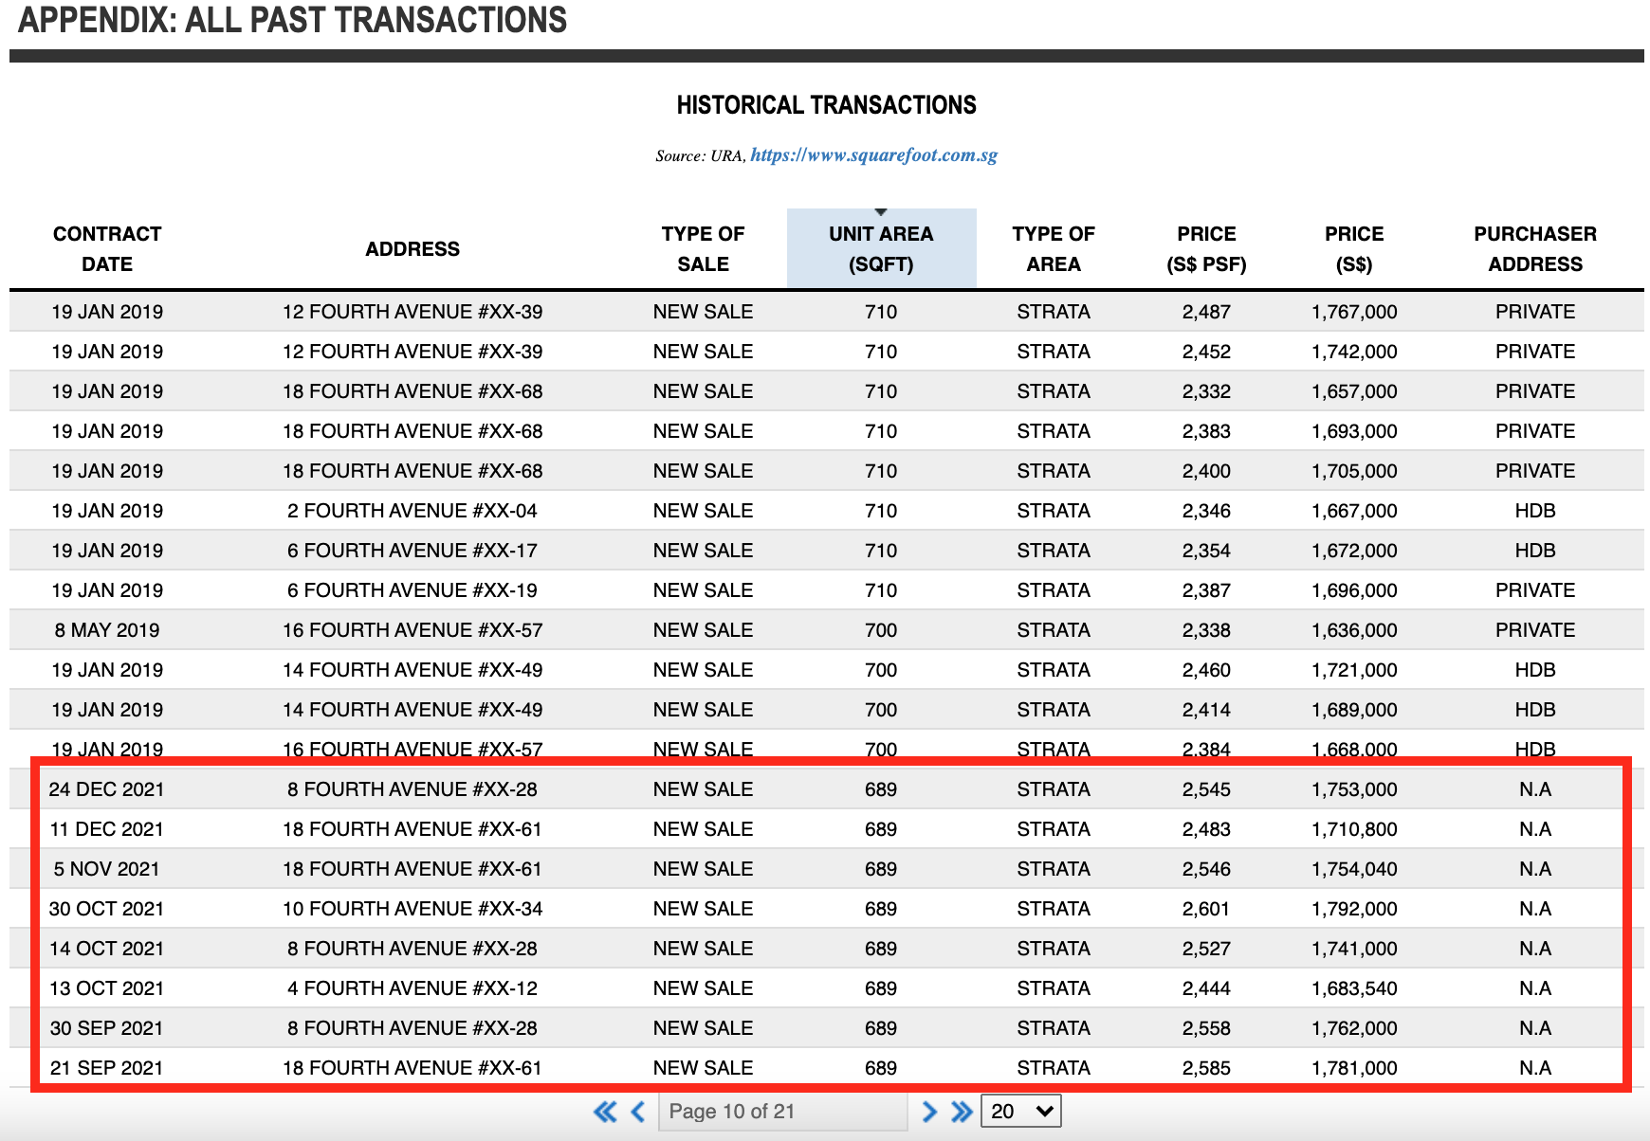Click price 1,767,000 cell
Screen dimensions: 1650x1141
(1354, 312)
